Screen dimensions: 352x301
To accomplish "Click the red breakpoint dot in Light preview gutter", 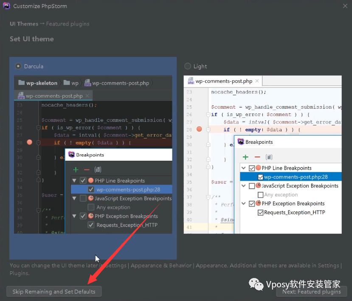I will (x=199, y=129).
